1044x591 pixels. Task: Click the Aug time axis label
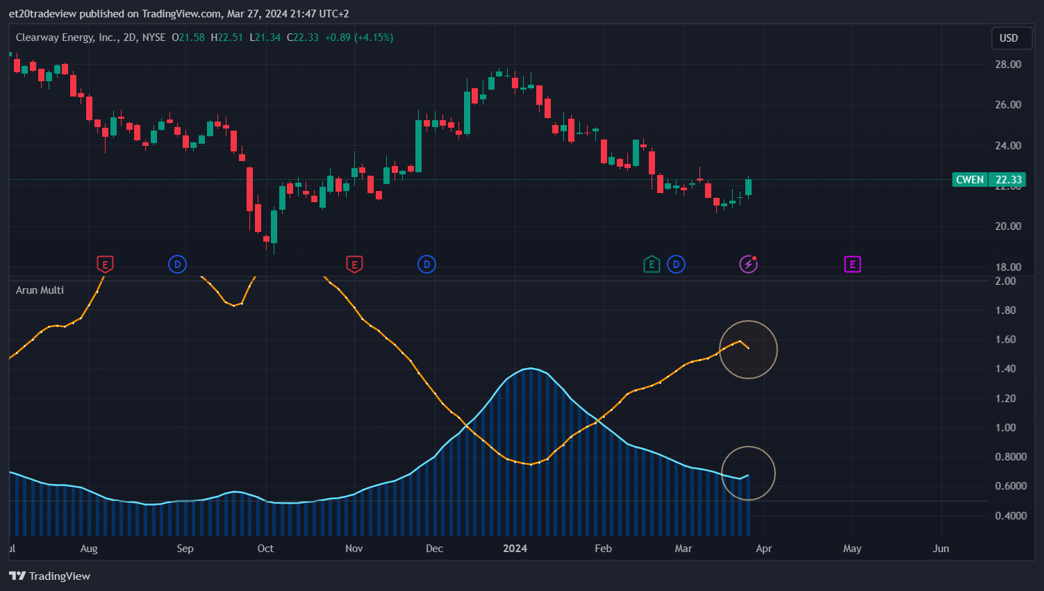[89, 549]
